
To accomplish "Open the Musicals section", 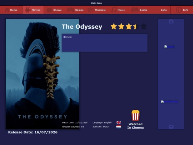I will 96,10.
